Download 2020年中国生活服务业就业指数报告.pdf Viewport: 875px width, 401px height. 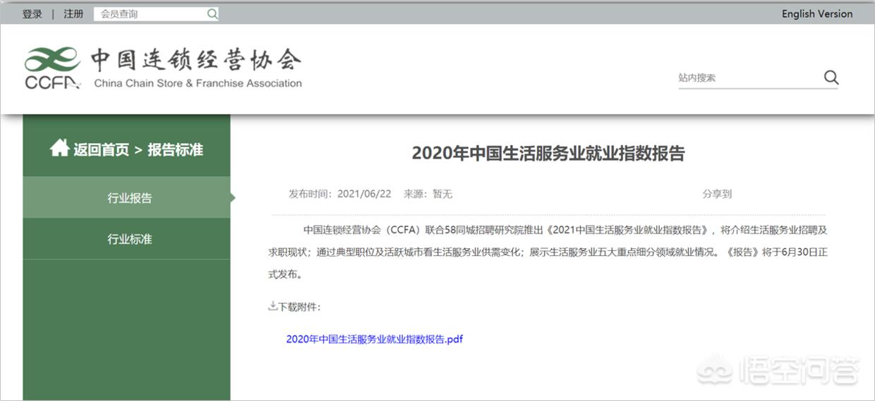[x=375, y=339]
